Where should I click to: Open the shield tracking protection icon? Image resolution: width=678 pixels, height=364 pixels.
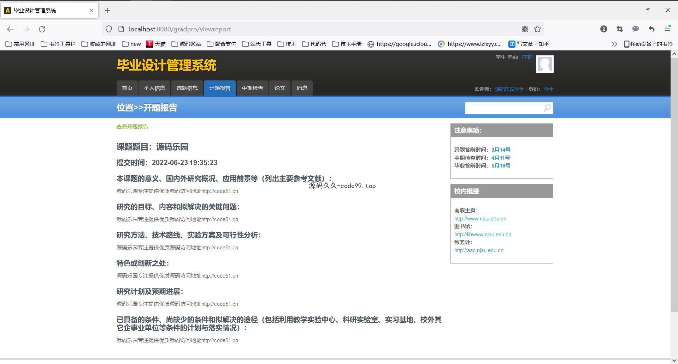[109, 29]
